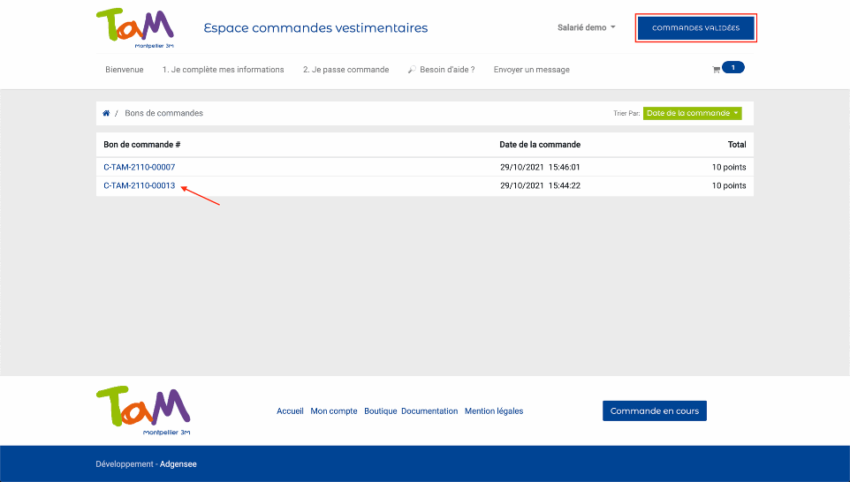
Task: Open order C-TAM-2110-00007
Action: 139,167
